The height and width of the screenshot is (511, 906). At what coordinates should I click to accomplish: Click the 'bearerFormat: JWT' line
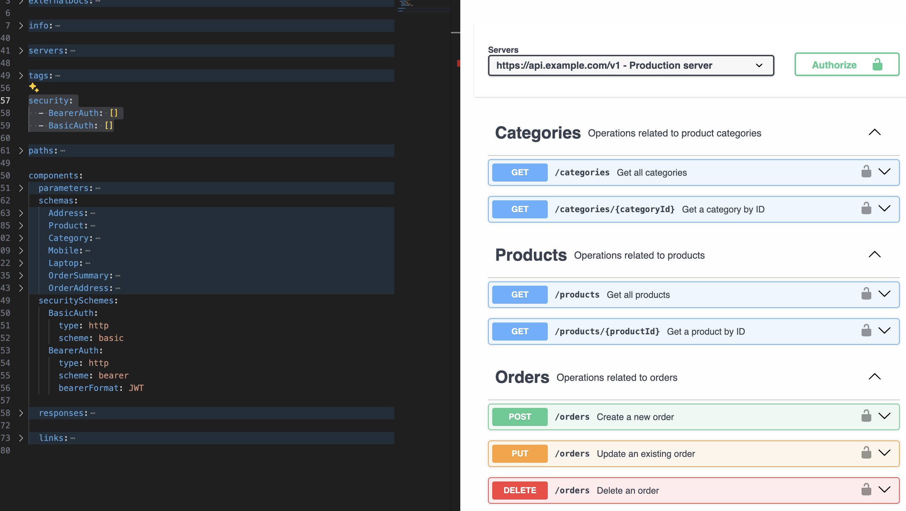[x=101, y=388]
